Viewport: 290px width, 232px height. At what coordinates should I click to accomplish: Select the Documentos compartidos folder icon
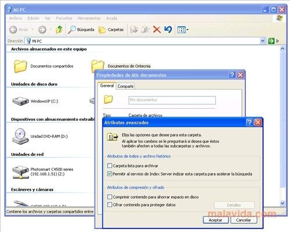pyautogui.click(x=20, y=66)
